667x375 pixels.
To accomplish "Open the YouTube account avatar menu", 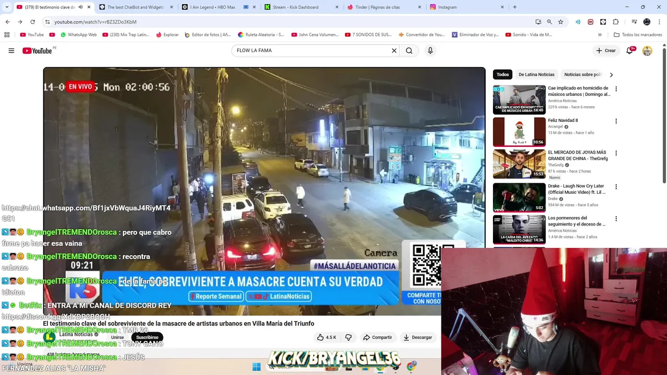I will coord(647,51).
